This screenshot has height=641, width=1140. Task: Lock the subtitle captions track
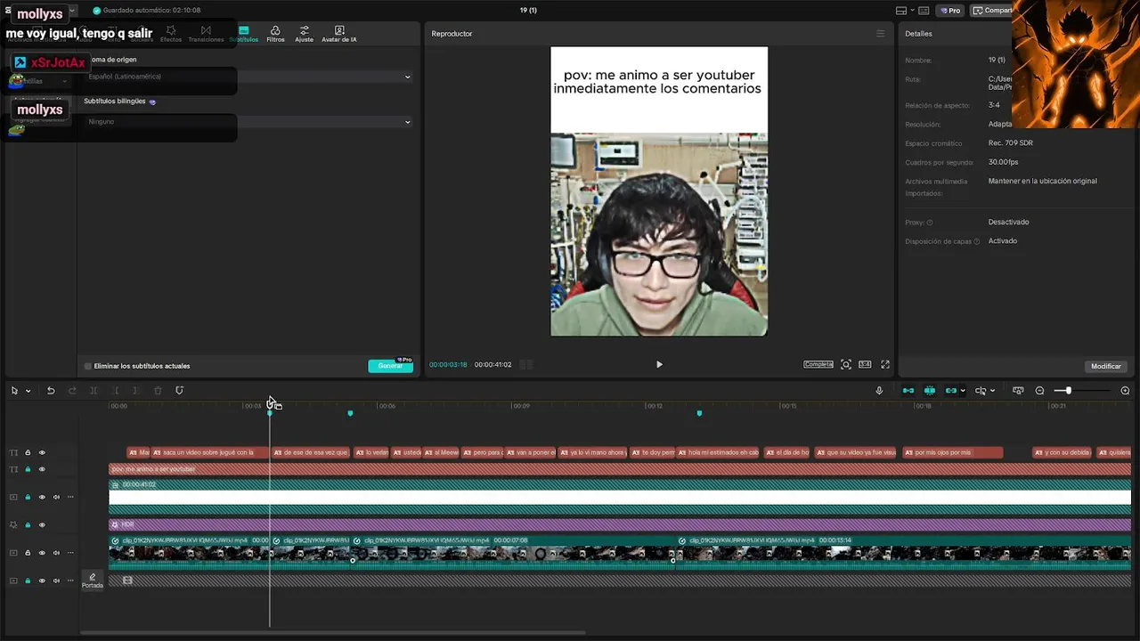pos(28,452)
